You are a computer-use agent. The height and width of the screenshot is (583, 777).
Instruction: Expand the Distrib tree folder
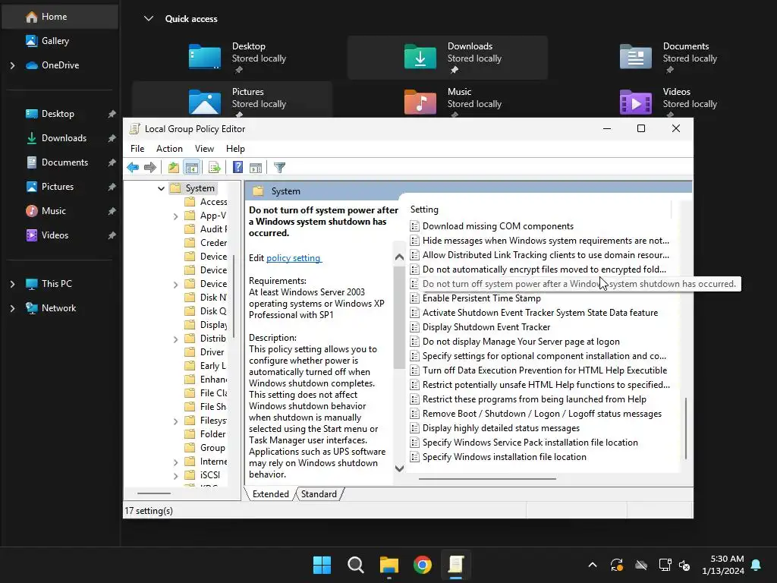click(x=175, y=339)
